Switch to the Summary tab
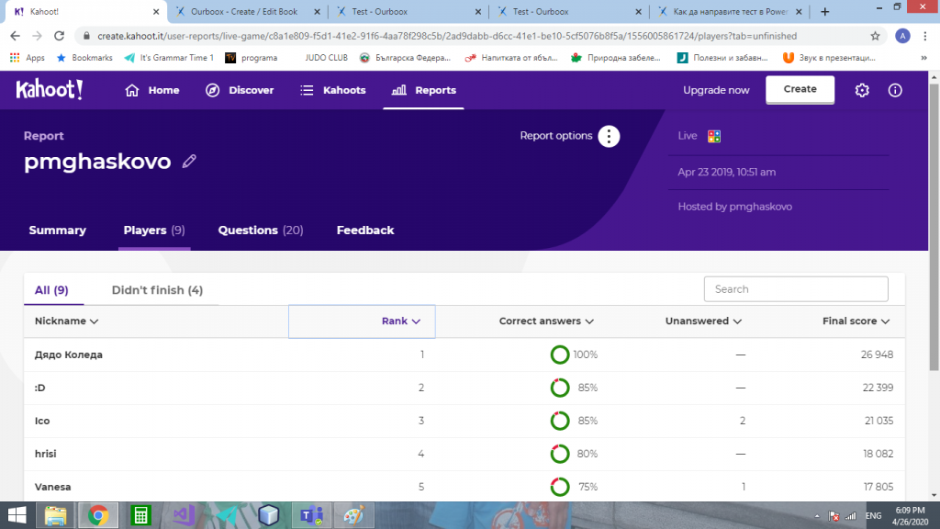 click(58, 231)
